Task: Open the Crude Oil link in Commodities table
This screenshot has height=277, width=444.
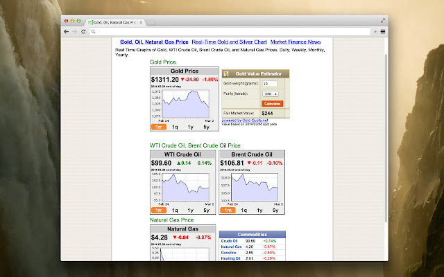Action: (x=229, y=241)
